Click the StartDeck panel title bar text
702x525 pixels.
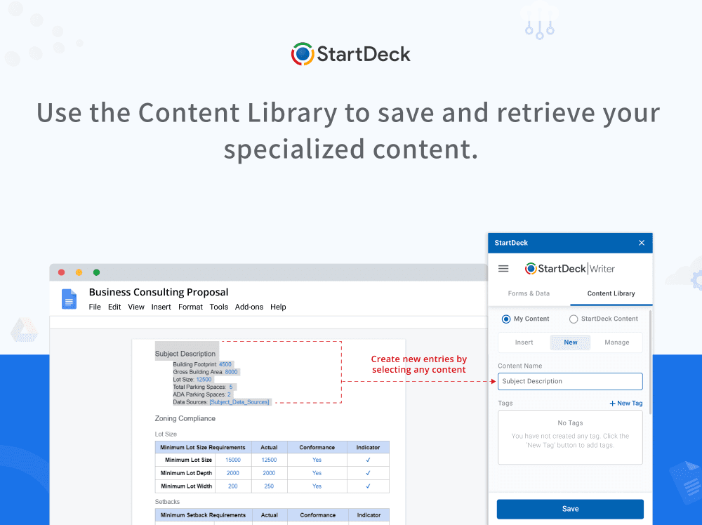(511, 243)
